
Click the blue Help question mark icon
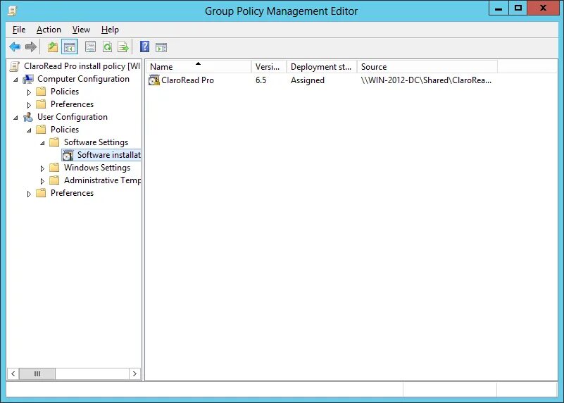coord(144,46)
